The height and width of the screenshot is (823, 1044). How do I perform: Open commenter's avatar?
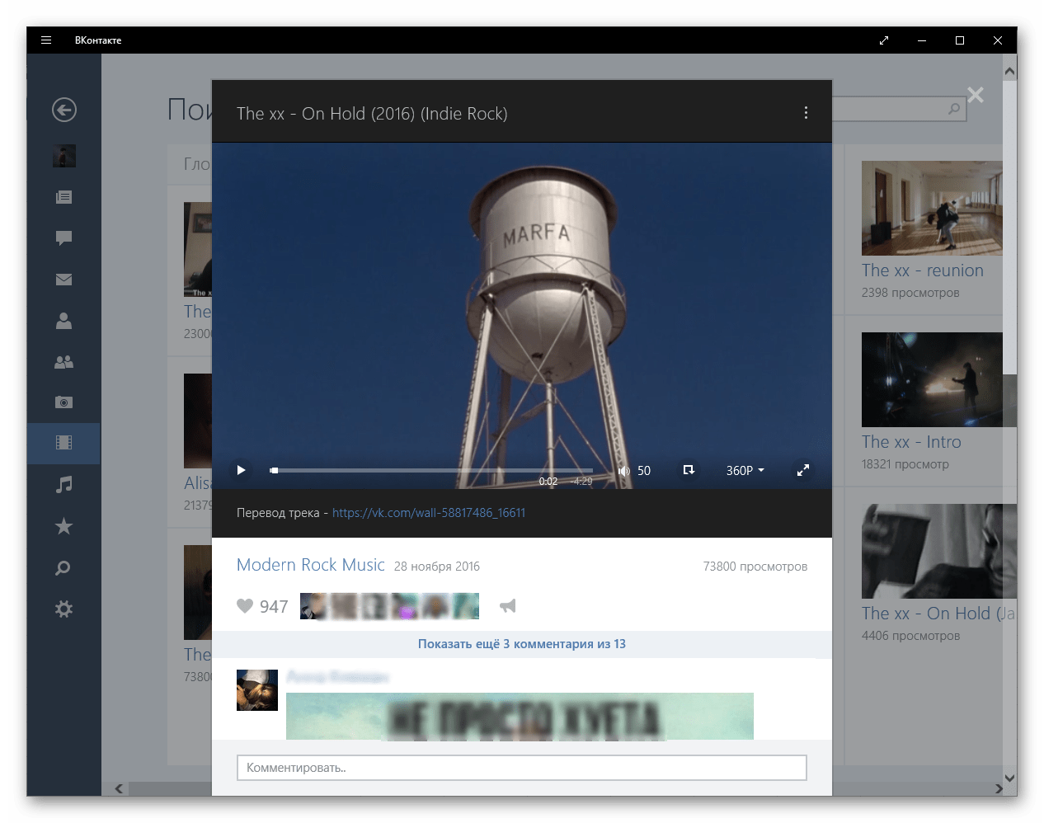point(257,690)
